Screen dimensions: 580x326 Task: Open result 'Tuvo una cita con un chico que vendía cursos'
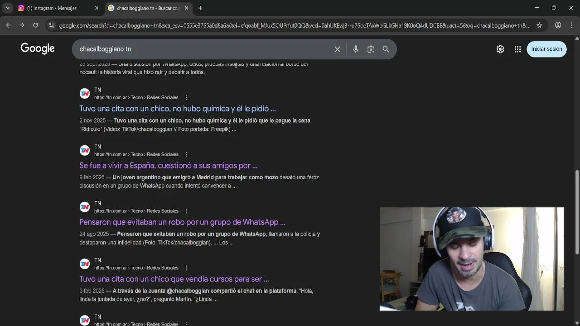174,279
